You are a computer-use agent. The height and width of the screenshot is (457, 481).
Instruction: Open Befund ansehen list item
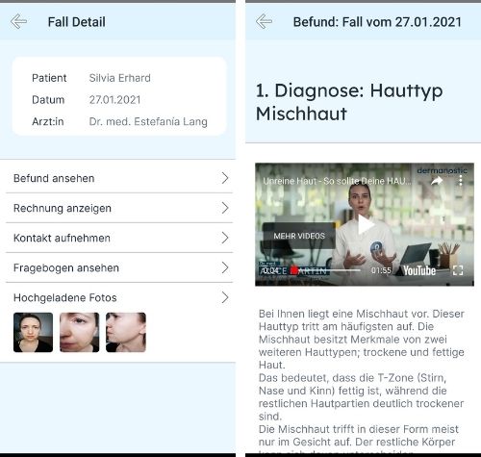pyautogui.click(x=119, y=178)
